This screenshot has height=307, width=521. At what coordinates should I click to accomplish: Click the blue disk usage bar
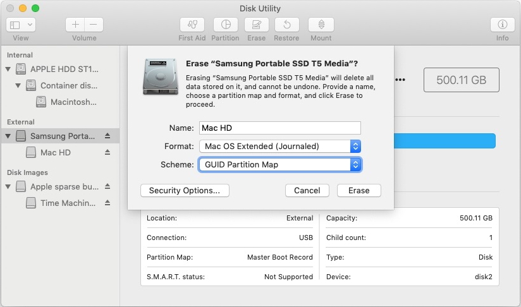point(444,141)
